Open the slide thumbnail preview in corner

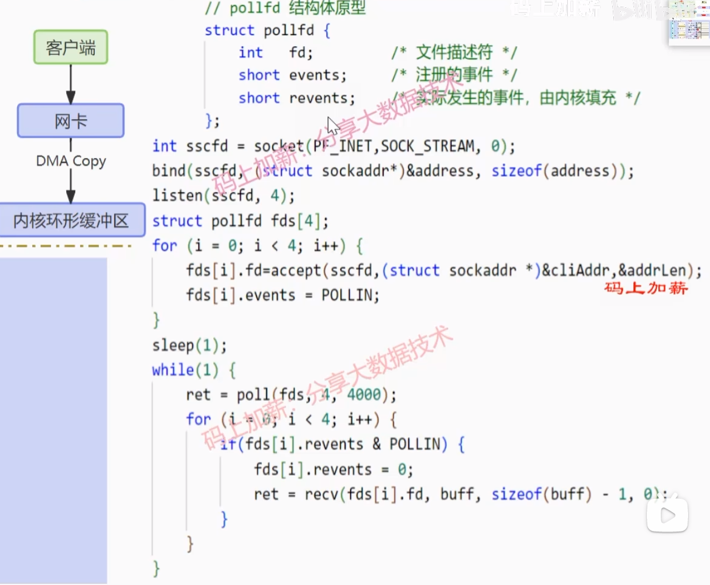[x=689, y=22]
